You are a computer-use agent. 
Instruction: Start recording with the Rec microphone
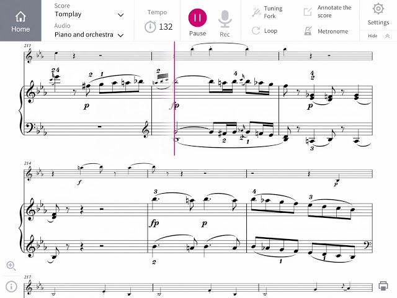click(x=225, y=19)
